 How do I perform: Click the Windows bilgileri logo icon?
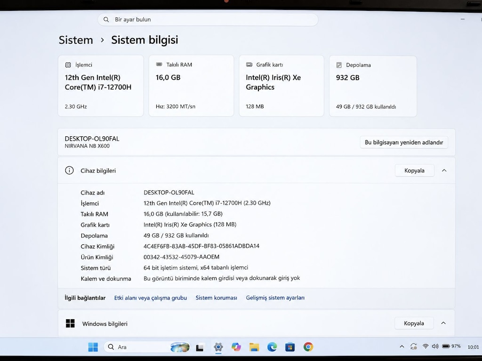70,323
